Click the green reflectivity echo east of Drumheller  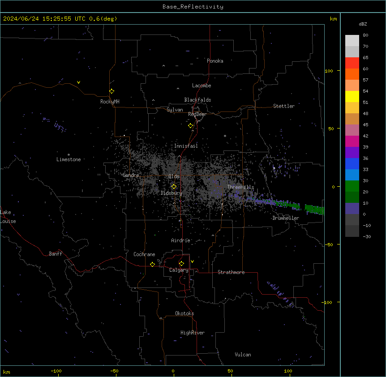tap(314, 209)
